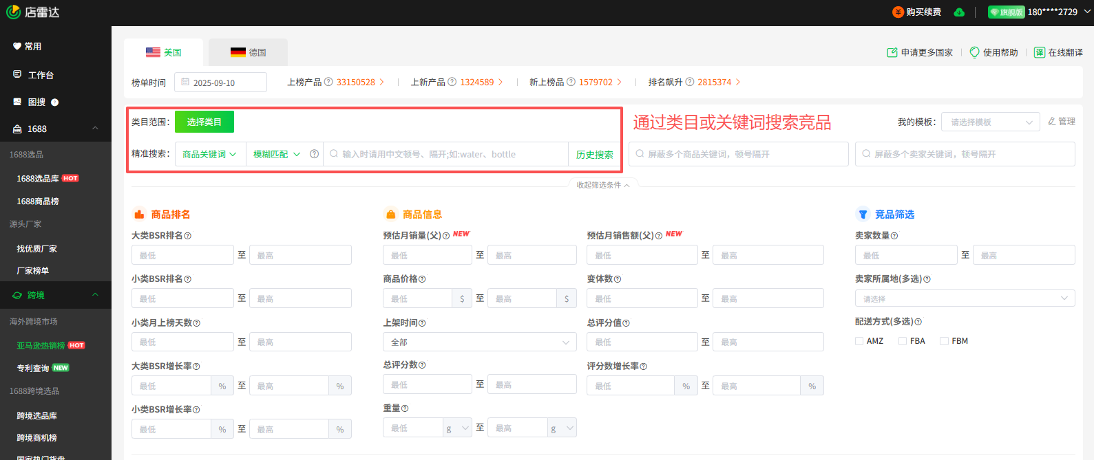
Task: Collapse filters via 收起筛选条件
Action: [603, 185]
